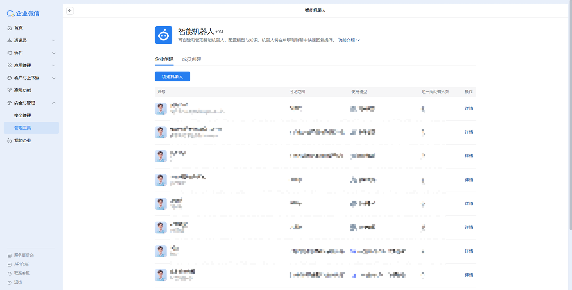Expand the 通讯录 sidebar menu
The image size is (572, 290).
54,41
